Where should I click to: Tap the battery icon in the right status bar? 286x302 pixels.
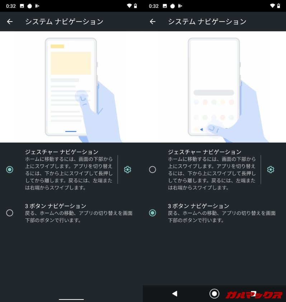[x=278, y=6]
